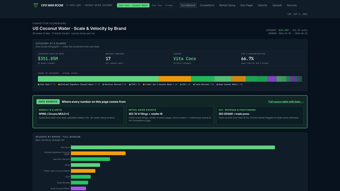Click the Leader Vita Coco stat card

[204, 59]
